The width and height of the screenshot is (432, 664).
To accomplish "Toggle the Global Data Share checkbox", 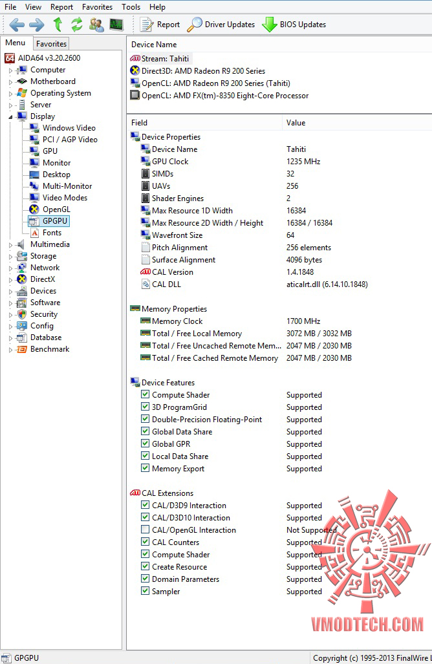I will [146, 431].
